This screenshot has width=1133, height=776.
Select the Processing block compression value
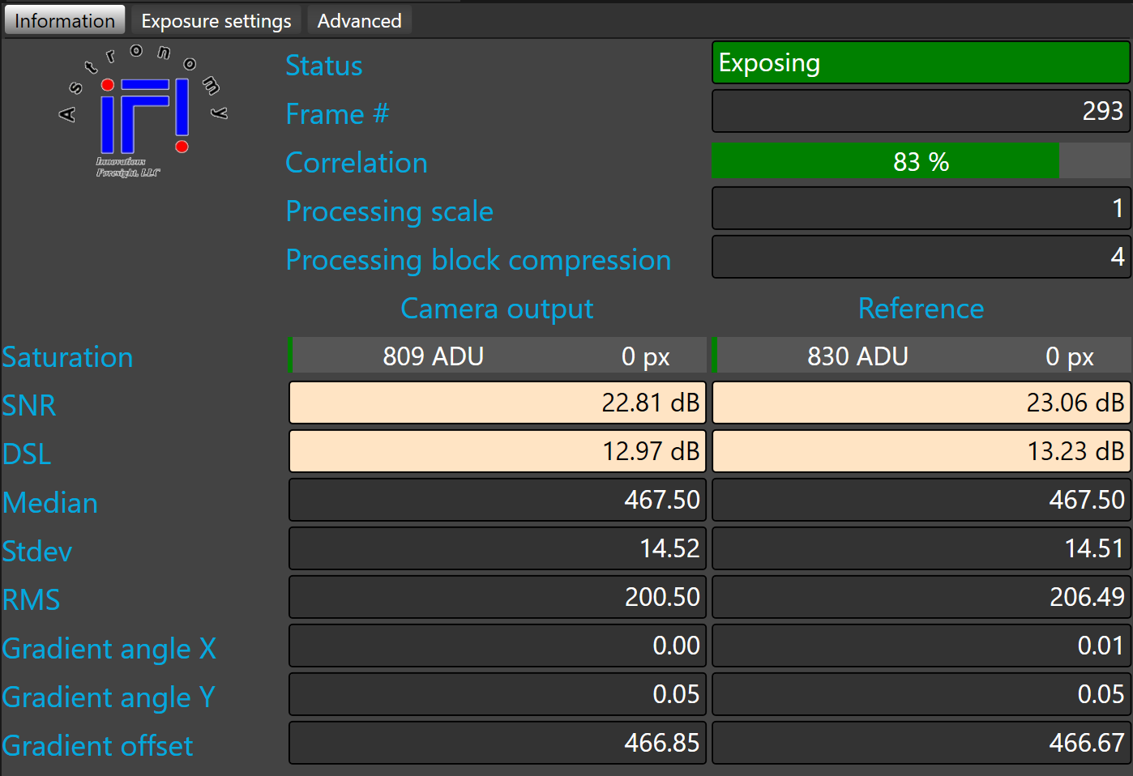[921, 257]
